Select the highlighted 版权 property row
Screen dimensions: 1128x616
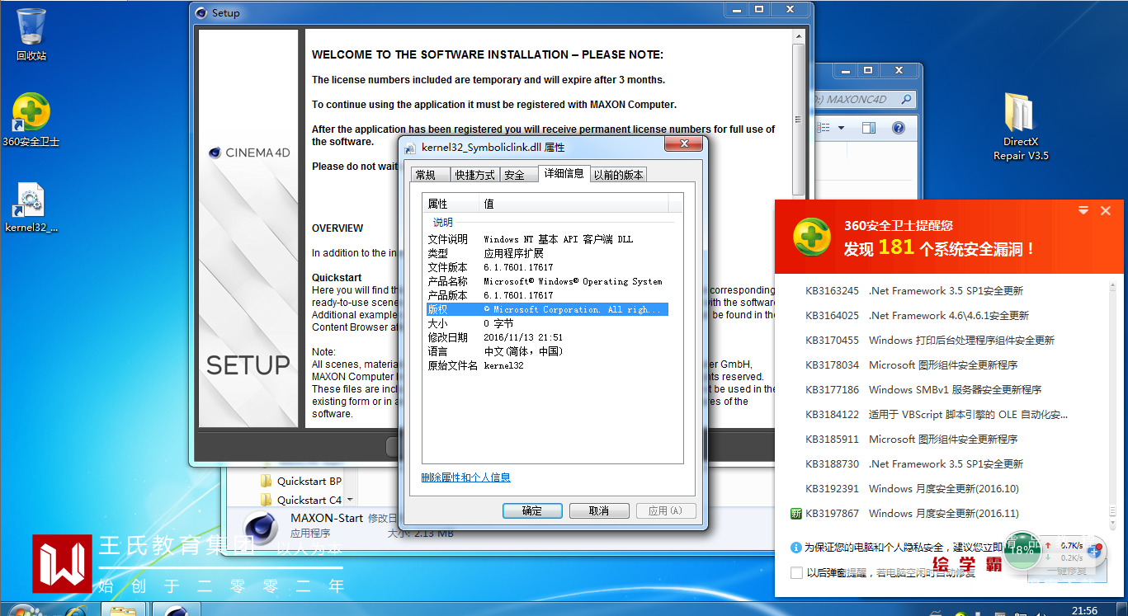(548, 309)
